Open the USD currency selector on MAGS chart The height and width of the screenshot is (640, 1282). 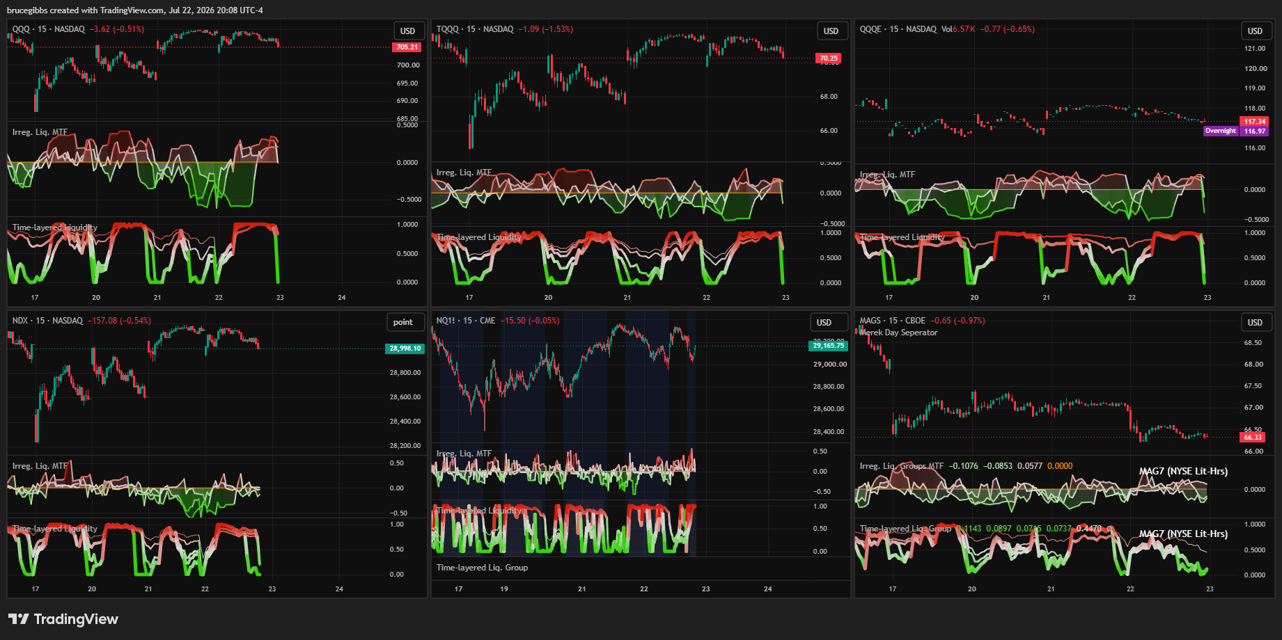(1255, 322)
